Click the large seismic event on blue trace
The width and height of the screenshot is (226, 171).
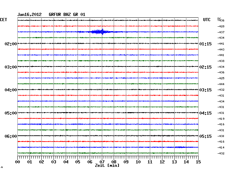coord(99,32)
